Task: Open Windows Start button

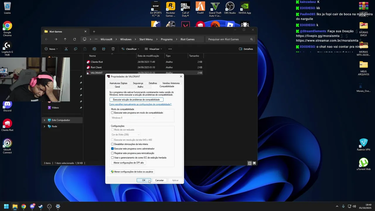Action: (6, 206)
